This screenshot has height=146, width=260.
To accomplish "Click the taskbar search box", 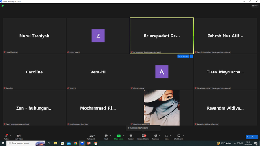I will coord(26,143).
